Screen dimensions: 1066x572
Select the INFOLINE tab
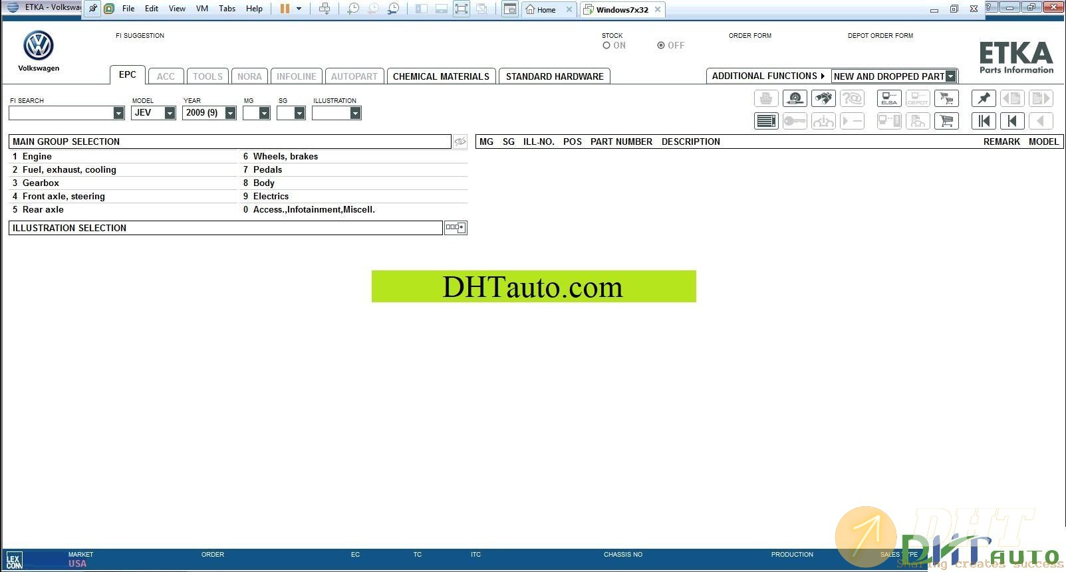pyautogui.click(x=297, y=76)
